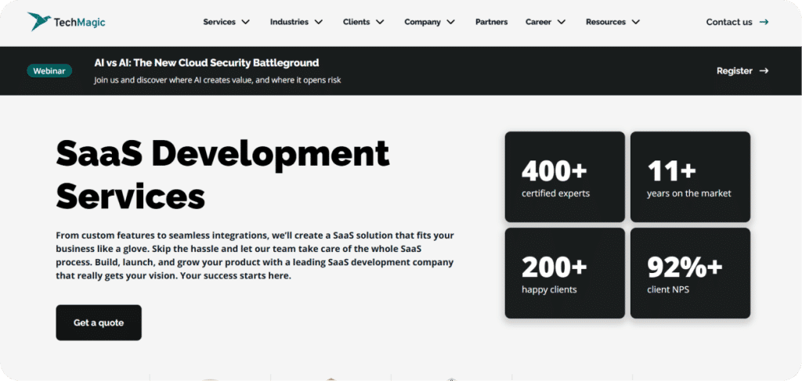
Task: Open the Company navigation item
Action: click(422, 22)
